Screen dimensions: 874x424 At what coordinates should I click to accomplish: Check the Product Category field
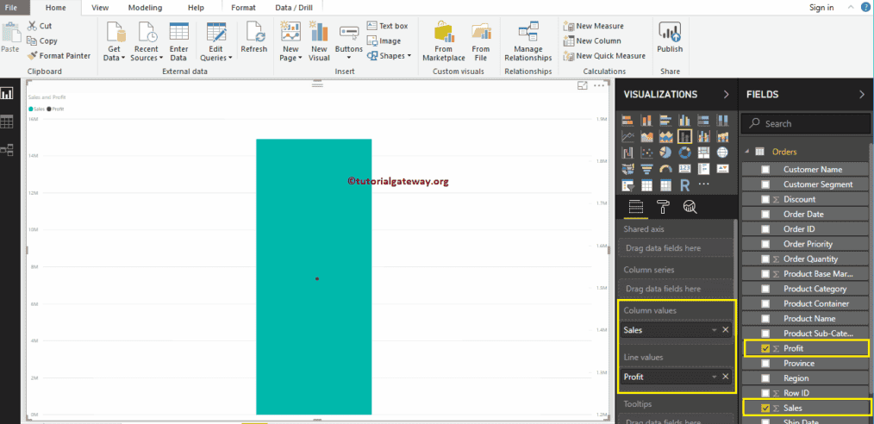(765, 289)
